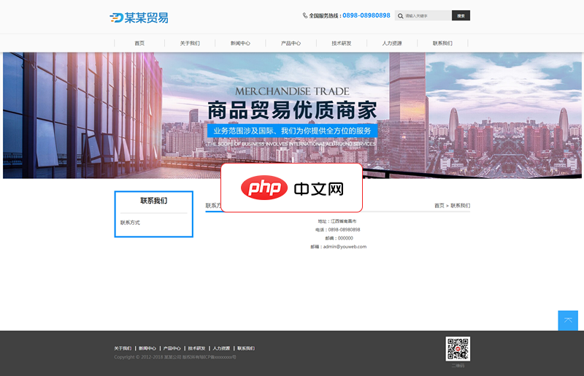Click the footer copyright text
Screen dimensions: 584x376
click(x=175, y=357)
